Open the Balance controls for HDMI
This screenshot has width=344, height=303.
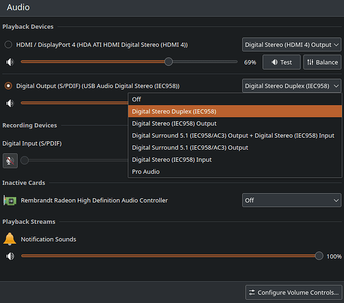point(322,62)
